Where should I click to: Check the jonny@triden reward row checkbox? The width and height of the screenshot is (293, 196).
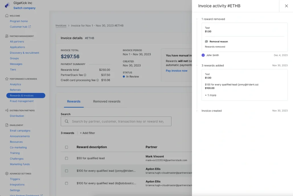[x=66, y=171]
